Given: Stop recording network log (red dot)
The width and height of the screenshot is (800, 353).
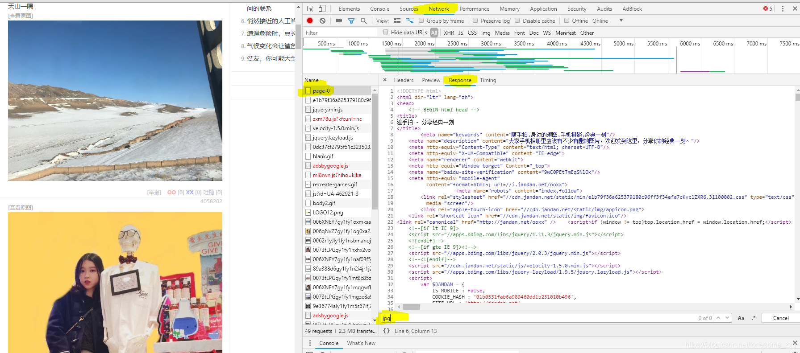Looking at the screenshot, I should 310,21.
